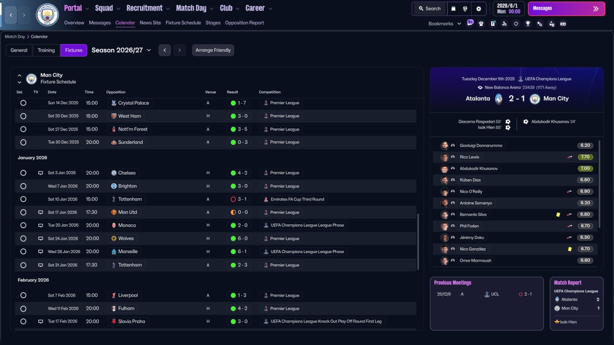Click the Match Day breadcrumb link

(x=15, y=36)
